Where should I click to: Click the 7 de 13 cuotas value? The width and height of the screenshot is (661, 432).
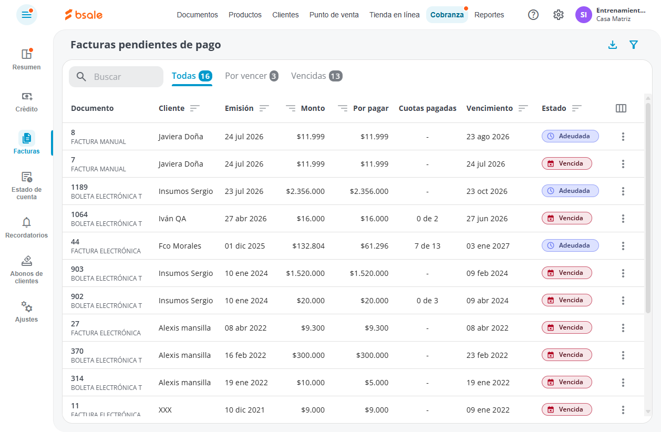click(x=427, y=246)
